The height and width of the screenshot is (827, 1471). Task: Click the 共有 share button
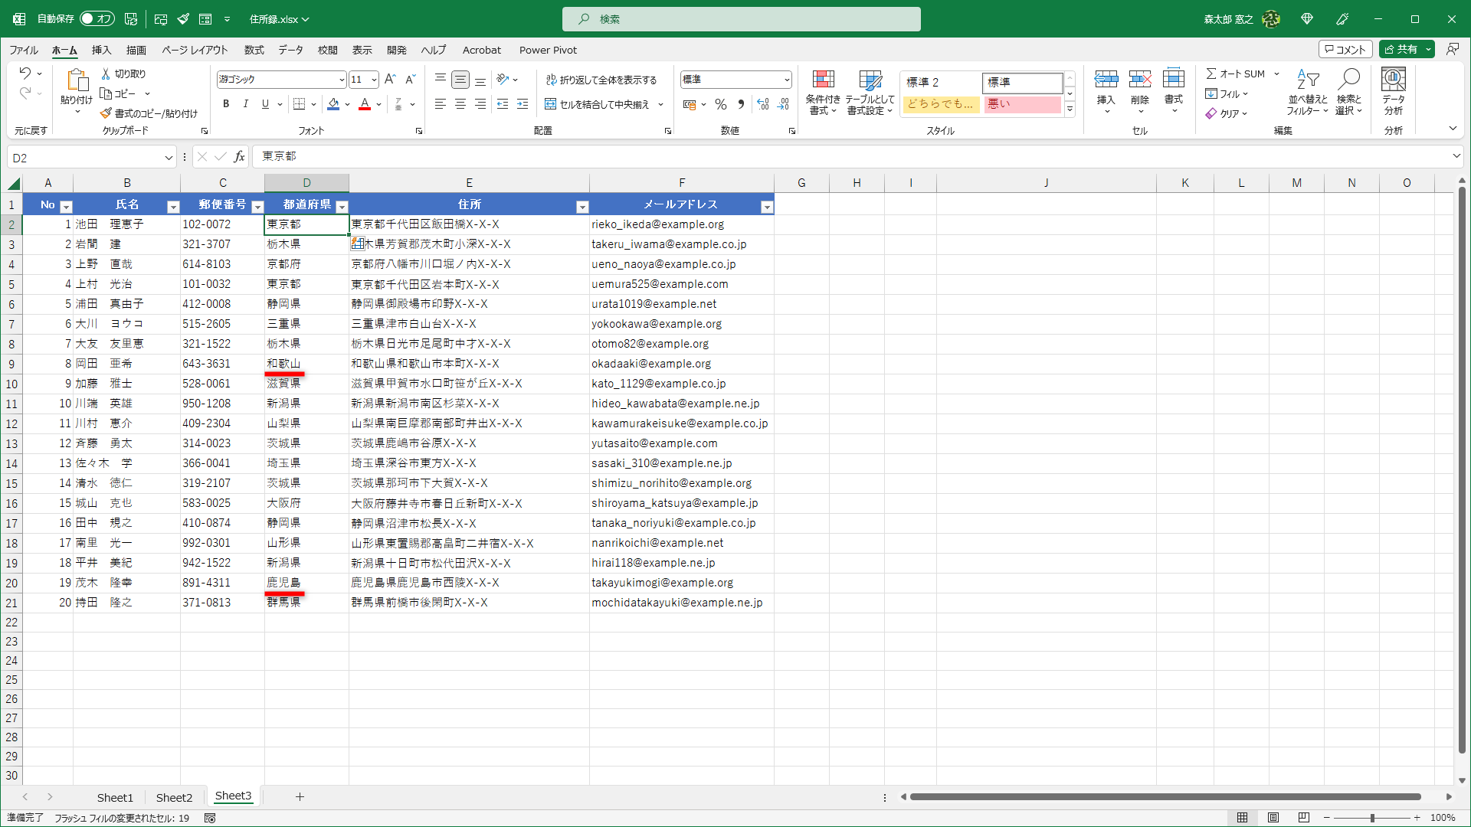(1402, 49)
